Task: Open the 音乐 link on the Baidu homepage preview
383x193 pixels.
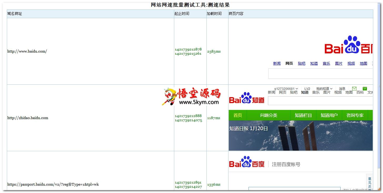Action: (x=326, y=63)
